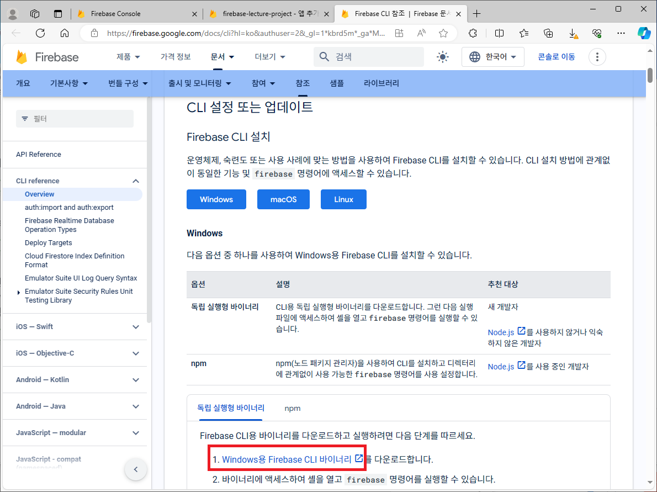Open the 출시 및 모니터링 dropdown
The height and width of the screenshot is (492, 657).
tap(199, 83)
